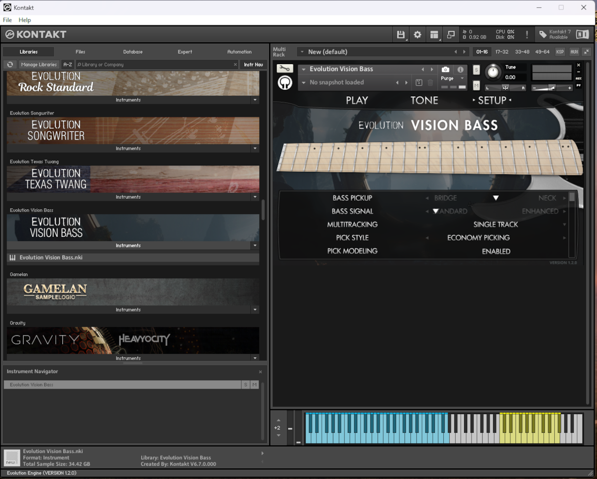Open the instrument TONE page
The width and height of the screenshot is (597, 479).
coord(424,100)
